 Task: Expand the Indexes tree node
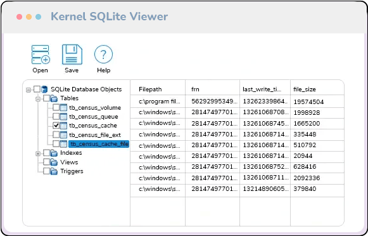click(x=38, y=154)
